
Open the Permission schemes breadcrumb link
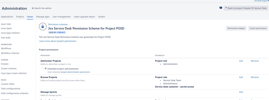click(x=58, y=24)
